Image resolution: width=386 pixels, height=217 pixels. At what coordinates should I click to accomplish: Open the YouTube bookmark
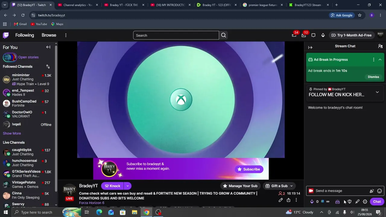39,24
